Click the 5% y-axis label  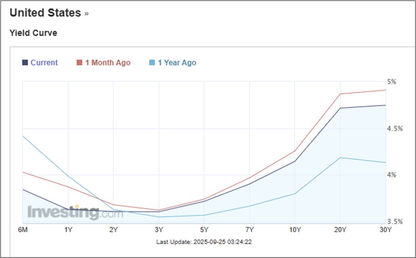(x=391, y=81)
